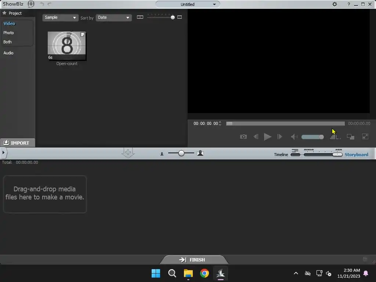Open Chrome from the taskbar
The width and height of the screenshot is (376, 282).
204,273
